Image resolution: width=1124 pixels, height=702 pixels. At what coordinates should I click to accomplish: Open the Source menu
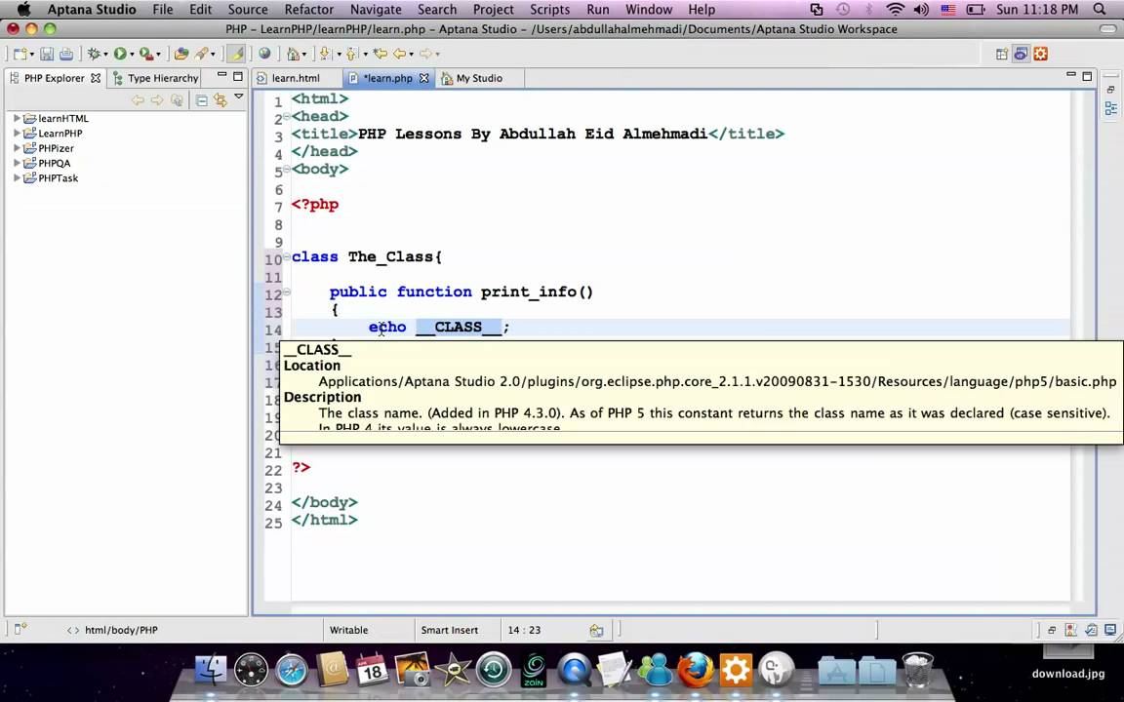coord(247,10)
